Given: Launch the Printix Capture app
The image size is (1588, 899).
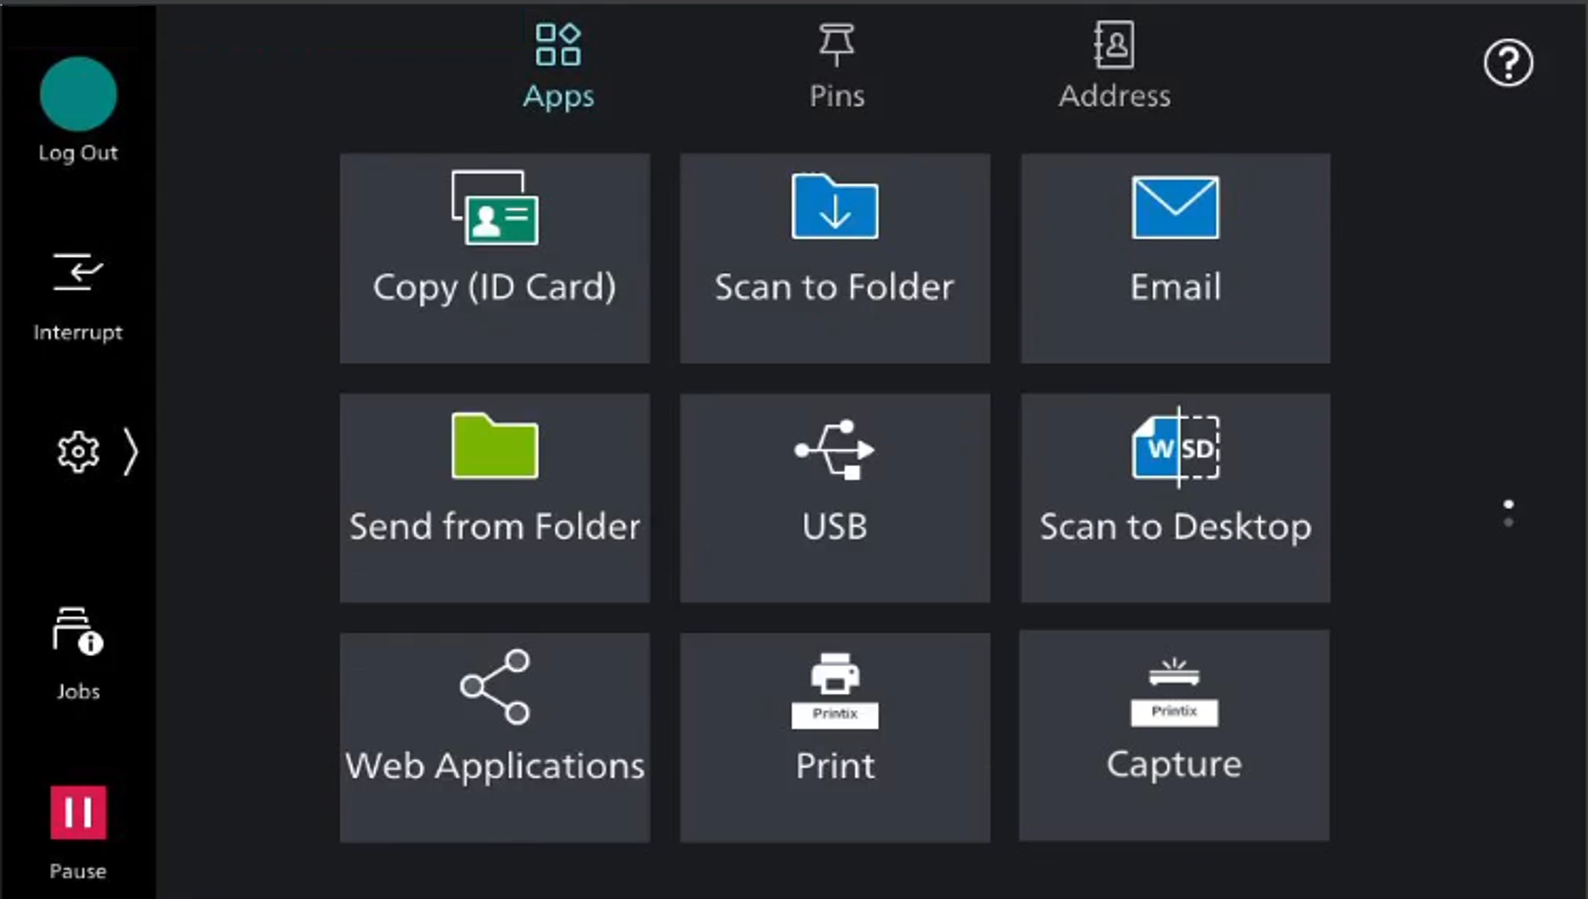Looking at the screenshot, I should pyautogui.click(x=1174, y=735).
